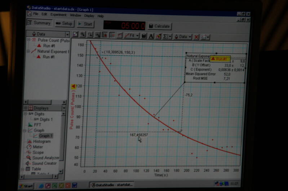
Task: Select Digits 1 display item
Action: 43,120
